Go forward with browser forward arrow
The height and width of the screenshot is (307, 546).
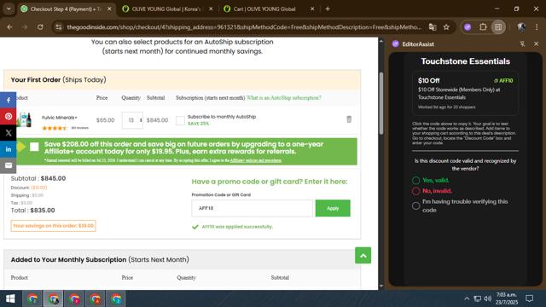point(25,26)
